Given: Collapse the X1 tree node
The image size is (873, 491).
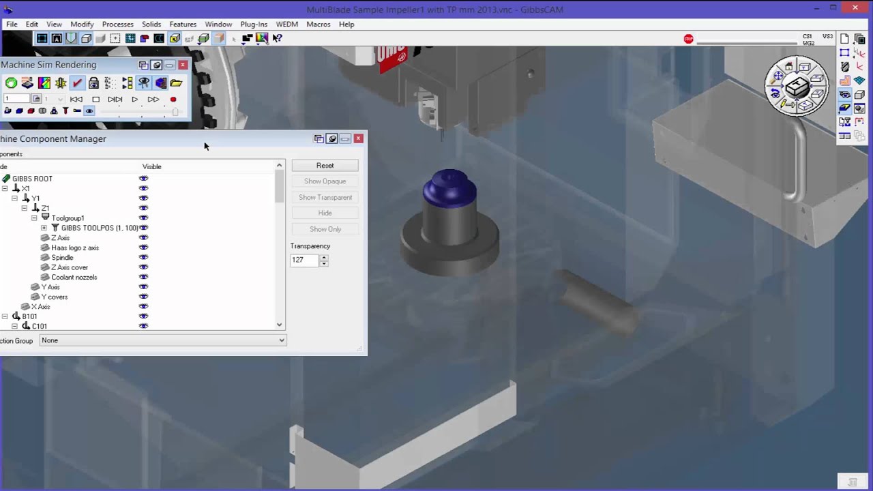Looking at the screenshot, I should tap(5, 188).
